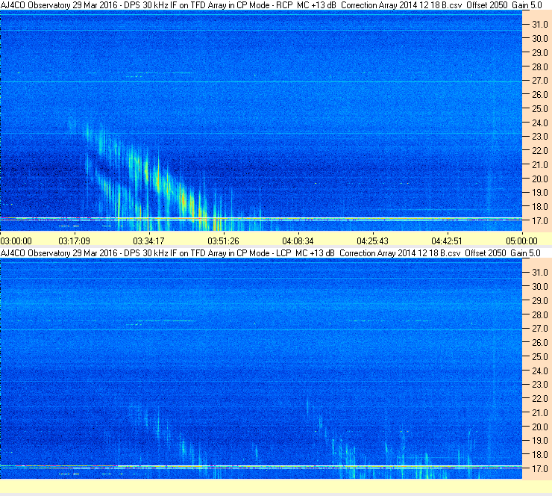Click the 03:34:17 time axis label
The image size is (552, 496).
(x=148, y=241)
